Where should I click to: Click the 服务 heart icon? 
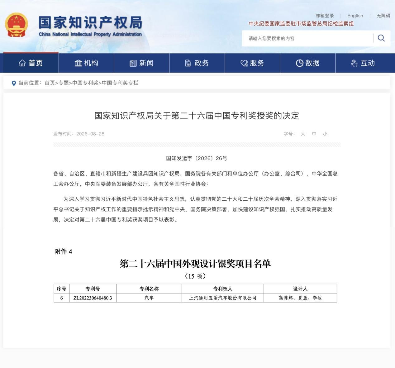(x=244, y=63)
